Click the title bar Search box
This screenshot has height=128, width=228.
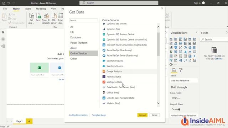point(119,3)
